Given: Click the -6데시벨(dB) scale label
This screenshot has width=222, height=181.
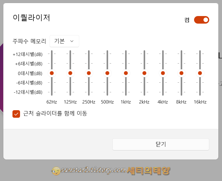Looking at the screenshot, I should [29, 83].
